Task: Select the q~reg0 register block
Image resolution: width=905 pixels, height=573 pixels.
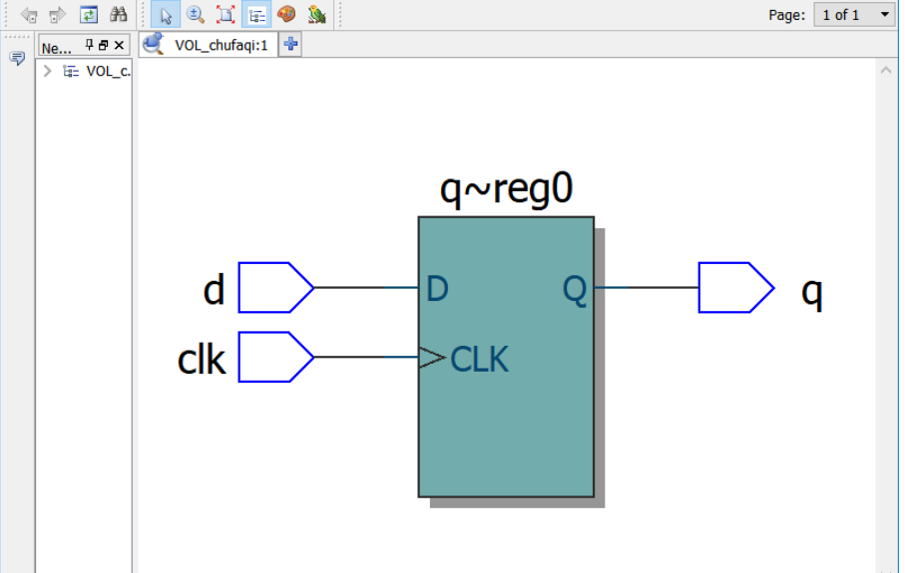Action: 506,357
